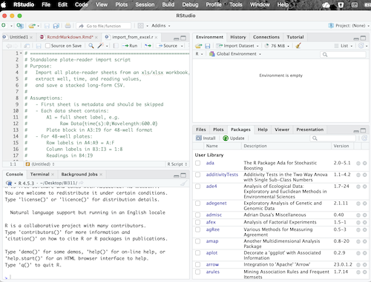Viewport: 371px width, 282px height.
Task: Remove the arrow package icon
Action: pyautogui.click(x=364, y=265)
